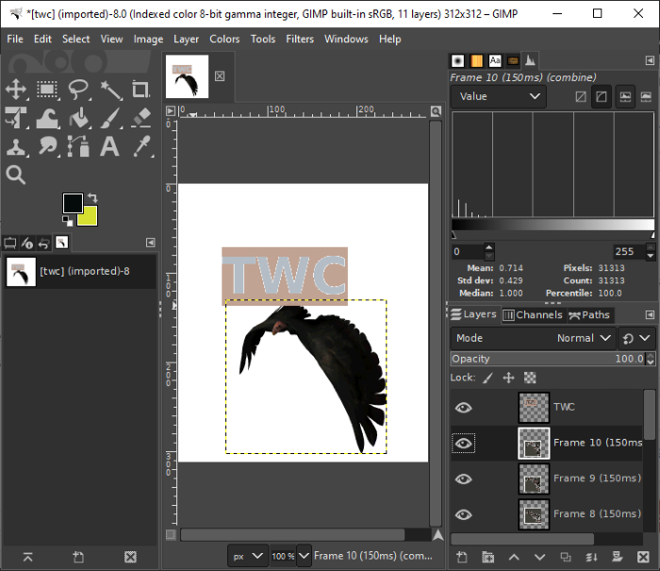Select the Color Picker eyedropper tool
660x571 pixels.
click(140, 146)
